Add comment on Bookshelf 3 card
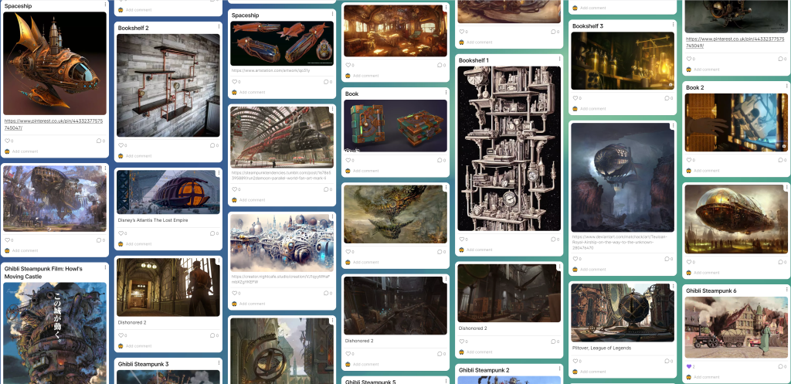 click(x=591, y=108)
